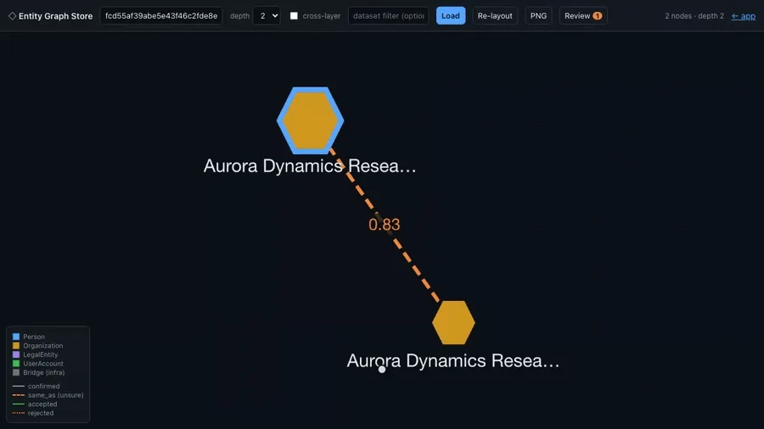Export the graph with the PNG button

click(x=538, y=15)
